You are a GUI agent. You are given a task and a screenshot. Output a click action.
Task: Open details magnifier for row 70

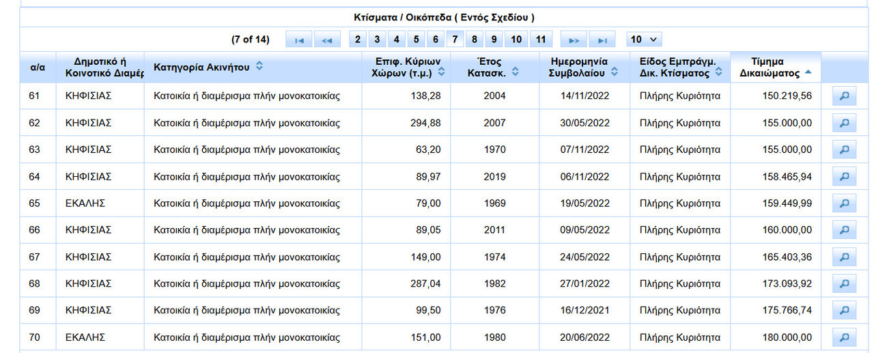coord(844,337)
